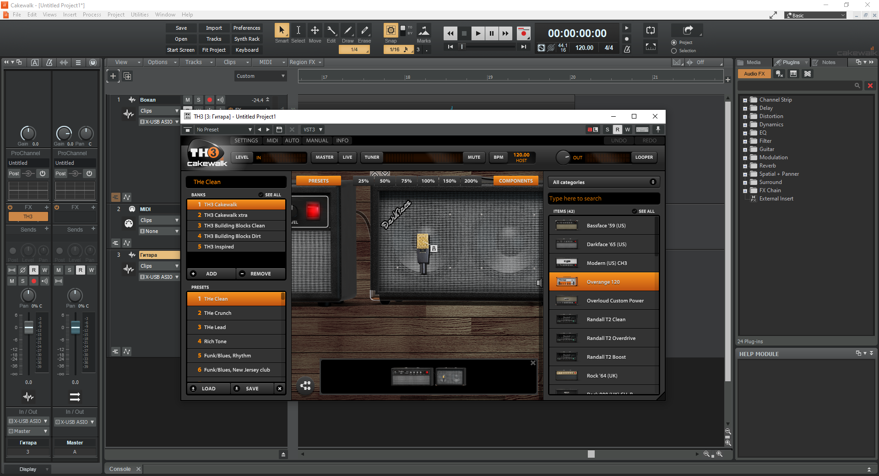This screenshot has width=879, height=476.
Task: Fast forward the transport
Action: pos(505,33)
